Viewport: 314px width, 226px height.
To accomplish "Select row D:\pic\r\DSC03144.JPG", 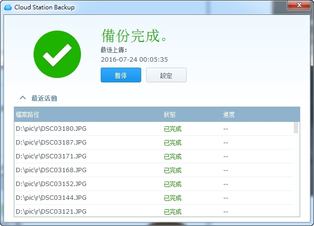I will point(154,198).
